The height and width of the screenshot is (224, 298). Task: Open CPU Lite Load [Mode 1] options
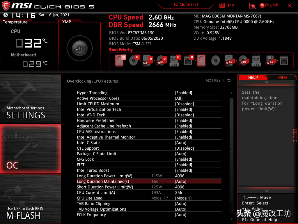183,198
